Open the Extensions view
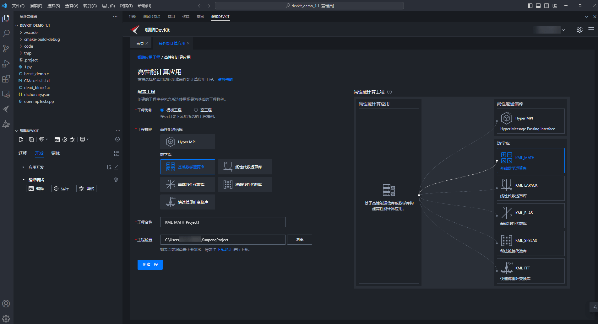 click(6, 79)
